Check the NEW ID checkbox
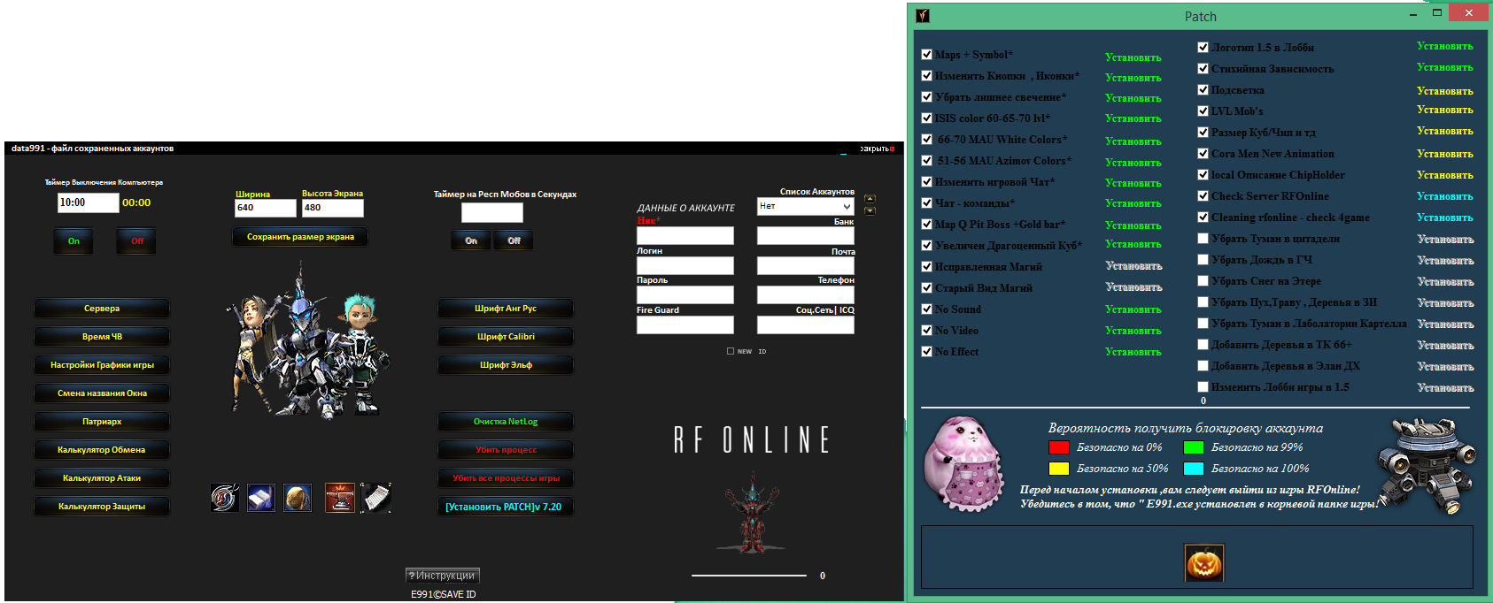This screenshot has height=603, width=1493. (731, 351)
